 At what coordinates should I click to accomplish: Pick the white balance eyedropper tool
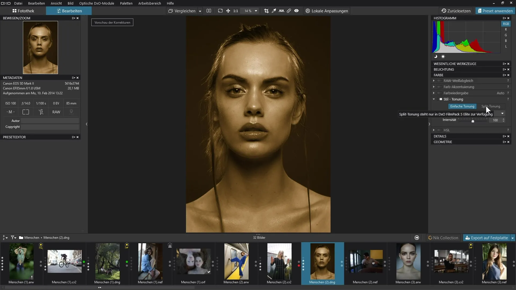coord(274,11)
